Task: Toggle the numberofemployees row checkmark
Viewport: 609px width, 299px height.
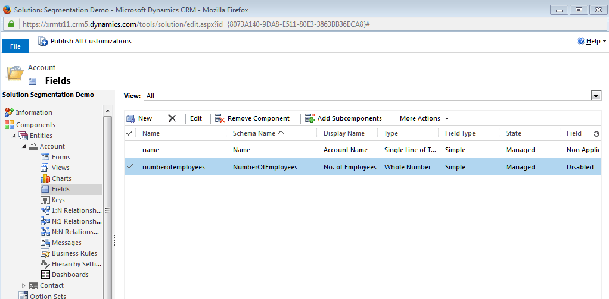Action: tap(130, 167)
